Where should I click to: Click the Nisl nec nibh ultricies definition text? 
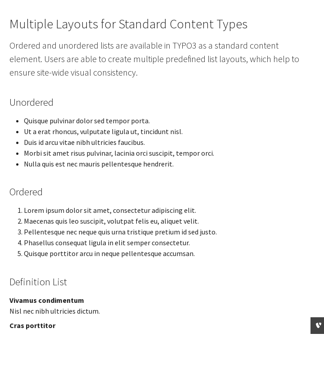(54, 311)
